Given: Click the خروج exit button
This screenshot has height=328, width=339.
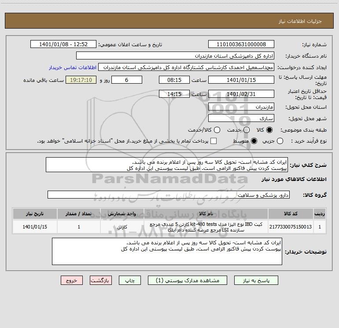Looking at the screenshot, I should (72, 280).
